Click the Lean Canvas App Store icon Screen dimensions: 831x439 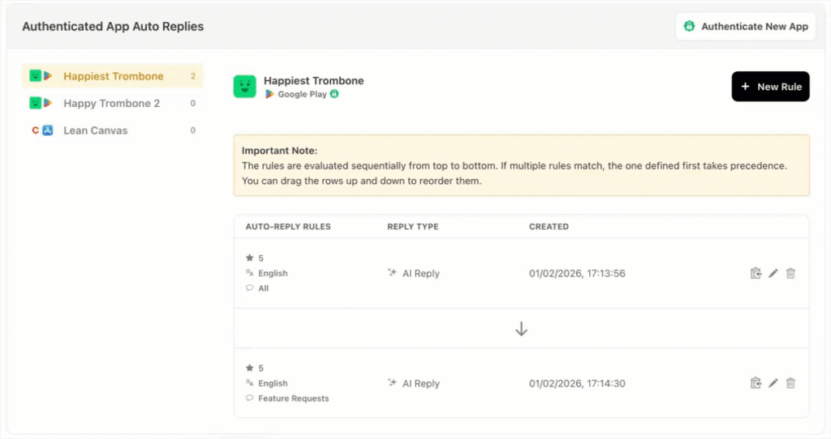point(47,130)
